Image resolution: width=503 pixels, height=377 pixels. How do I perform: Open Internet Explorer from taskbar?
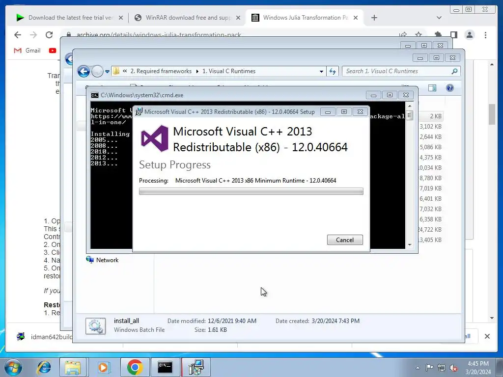[x=44, y=367]
